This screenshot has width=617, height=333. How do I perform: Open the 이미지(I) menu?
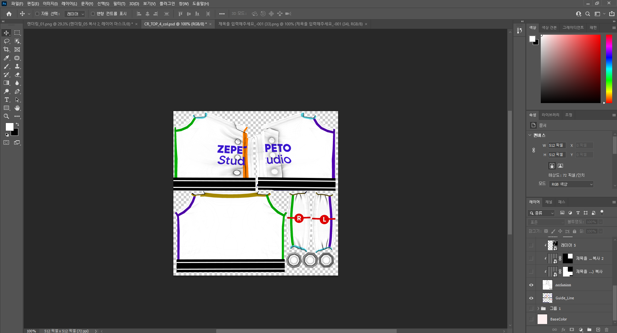click(50, 4)
